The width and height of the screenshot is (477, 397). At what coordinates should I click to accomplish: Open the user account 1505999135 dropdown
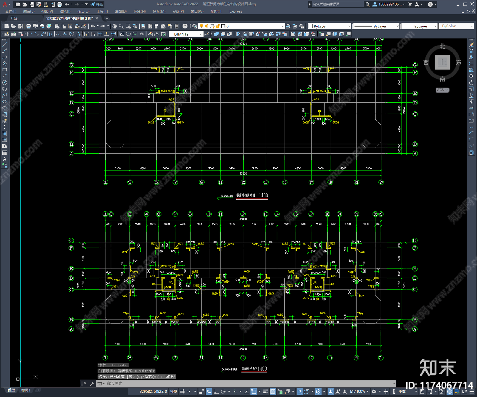tap(389, 4)
